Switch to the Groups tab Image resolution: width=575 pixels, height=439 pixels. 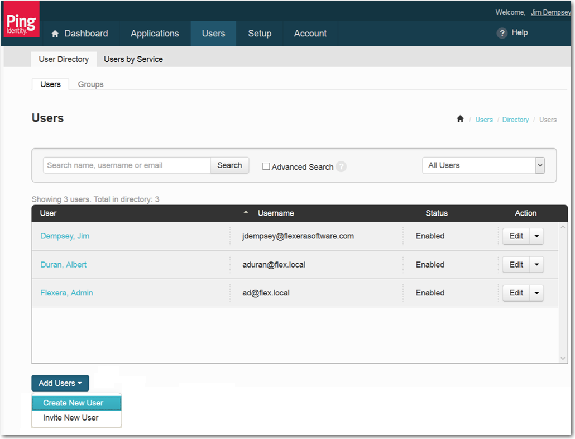coord(90,84)
